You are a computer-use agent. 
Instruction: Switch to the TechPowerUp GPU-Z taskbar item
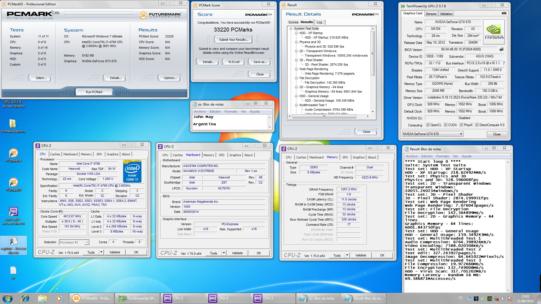coord(137,298)
